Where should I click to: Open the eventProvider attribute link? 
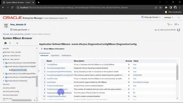coord(52,79)
